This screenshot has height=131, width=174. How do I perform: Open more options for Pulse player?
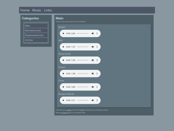[x=97, y=87]
